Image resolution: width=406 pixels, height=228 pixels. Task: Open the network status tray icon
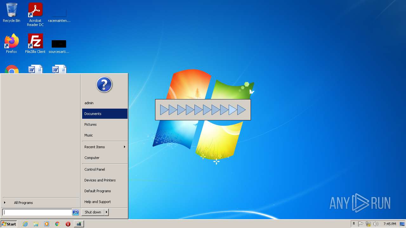tap(368, 224)
